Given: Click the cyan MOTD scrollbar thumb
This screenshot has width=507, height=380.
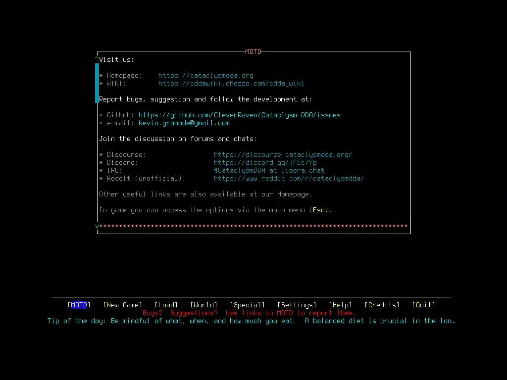Looking at the screenshot, I should (x=97, y=83).
